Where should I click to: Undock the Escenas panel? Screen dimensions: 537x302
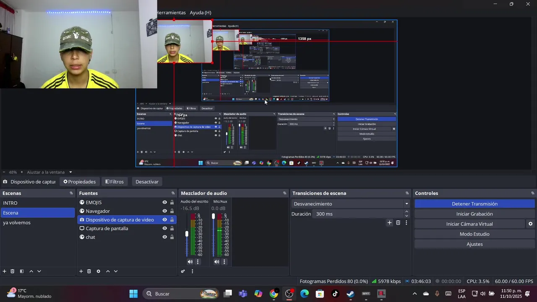point(71,193)
